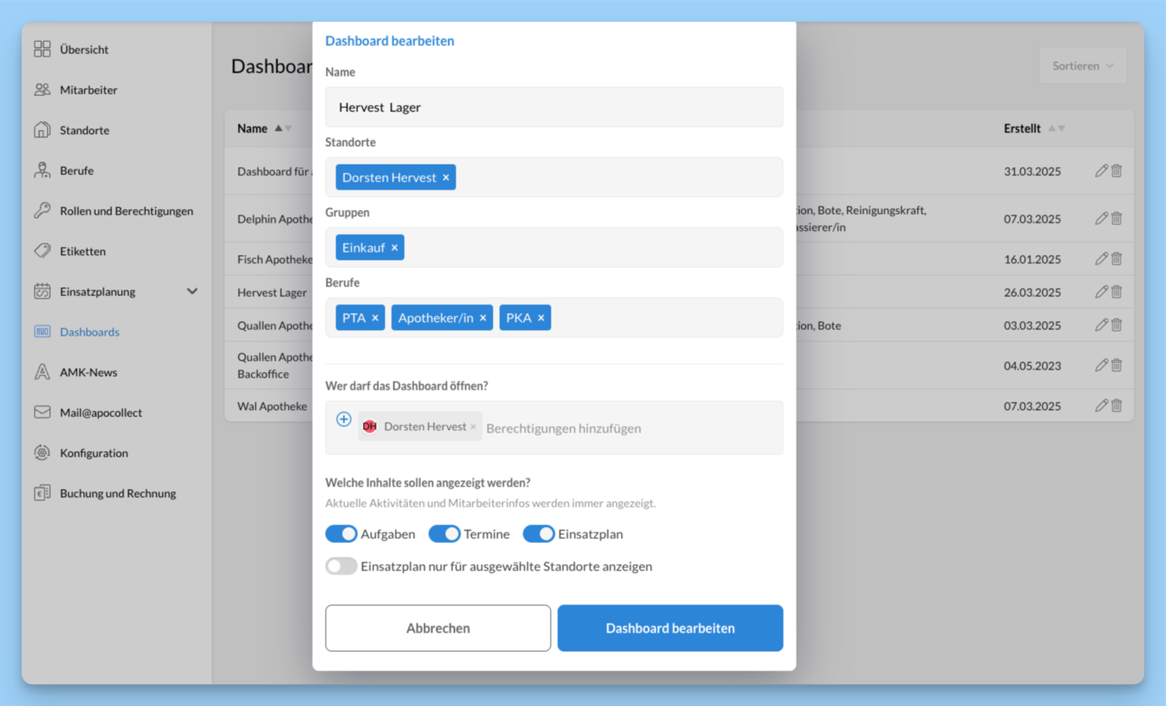Viewport: 1166px width, 706px height.
Task: Remove the PTA profession tag
Action: coord(375,318)
